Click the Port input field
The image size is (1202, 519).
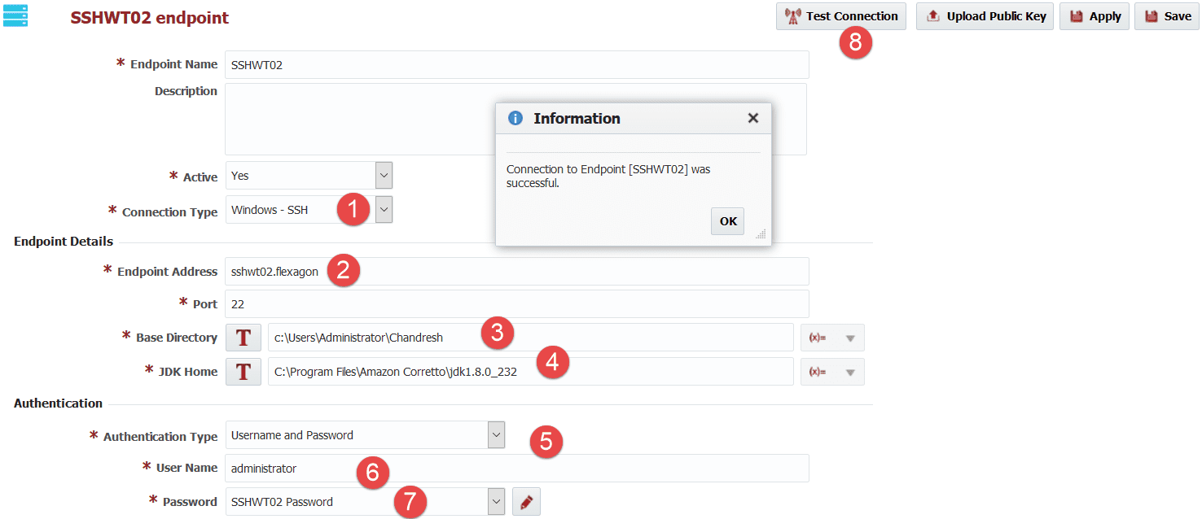pyautogui.click(x=517, y=303)
